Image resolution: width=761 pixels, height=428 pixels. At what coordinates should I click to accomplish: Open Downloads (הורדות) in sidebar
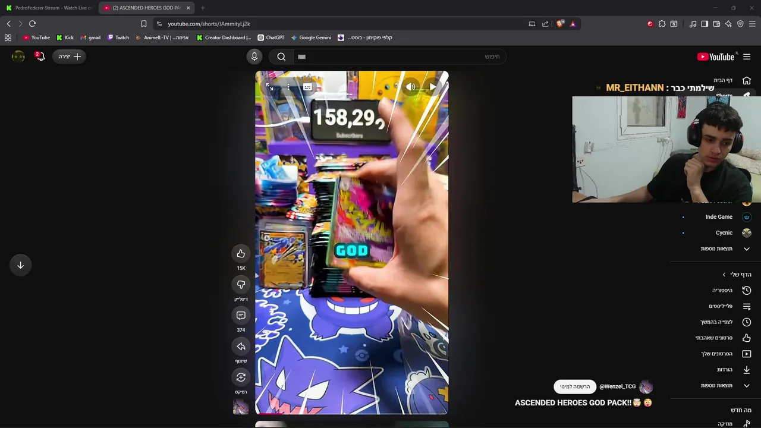point(734,370)
